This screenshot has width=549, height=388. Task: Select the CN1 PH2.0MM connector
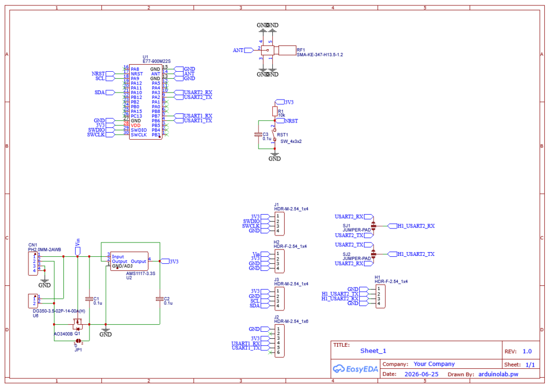pos(33,263)
